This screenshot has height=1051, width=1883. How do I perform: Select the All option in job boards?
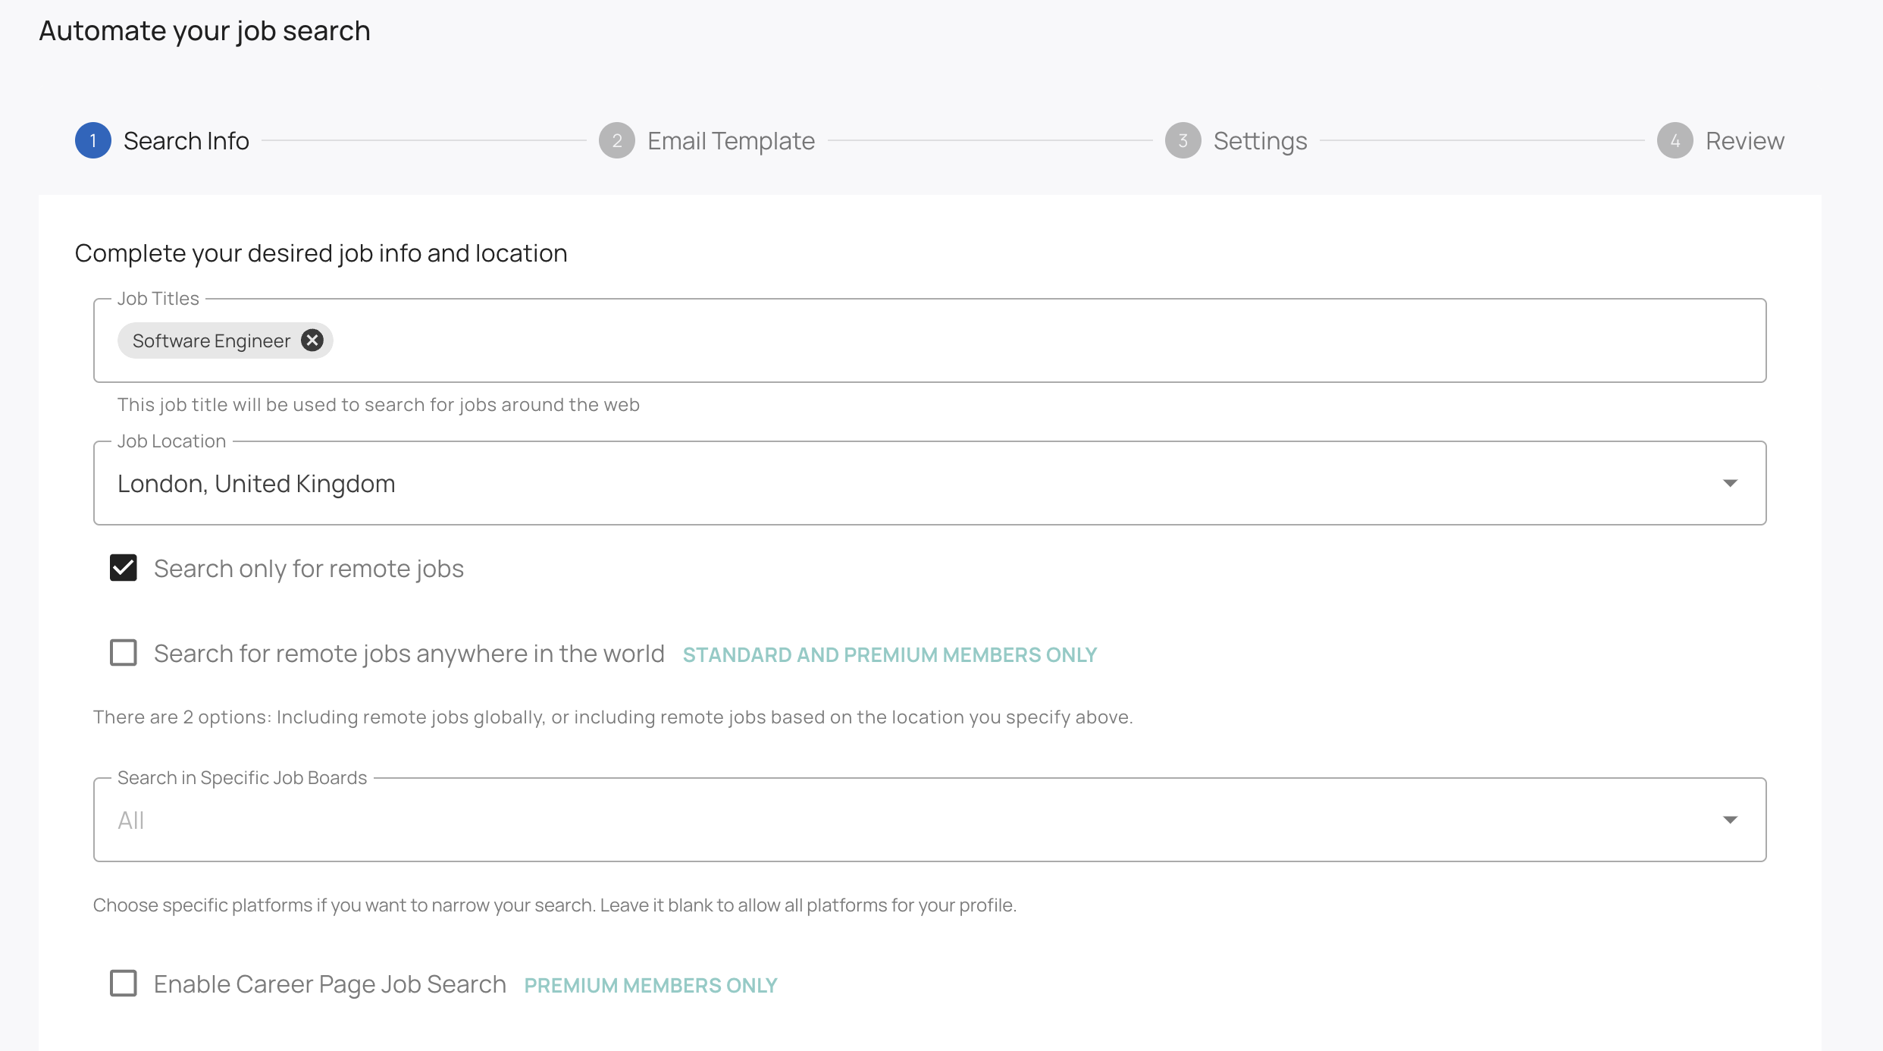130,820
